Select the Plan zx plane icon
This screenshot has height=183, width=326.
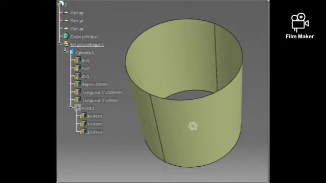tap(66, 28)
